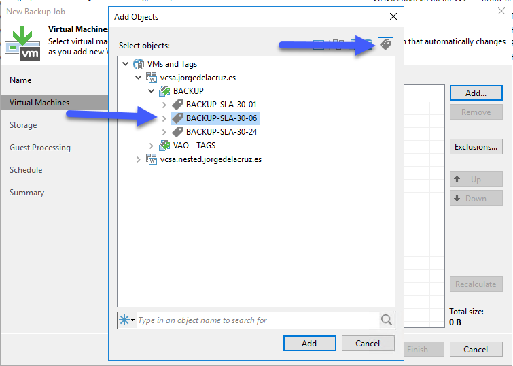Expand the BACKUP-SLA-30-01 tag

tap(164, 105)
